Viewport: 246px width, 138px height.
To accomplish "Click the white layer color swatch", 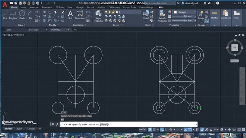I will tap(116, 12).
